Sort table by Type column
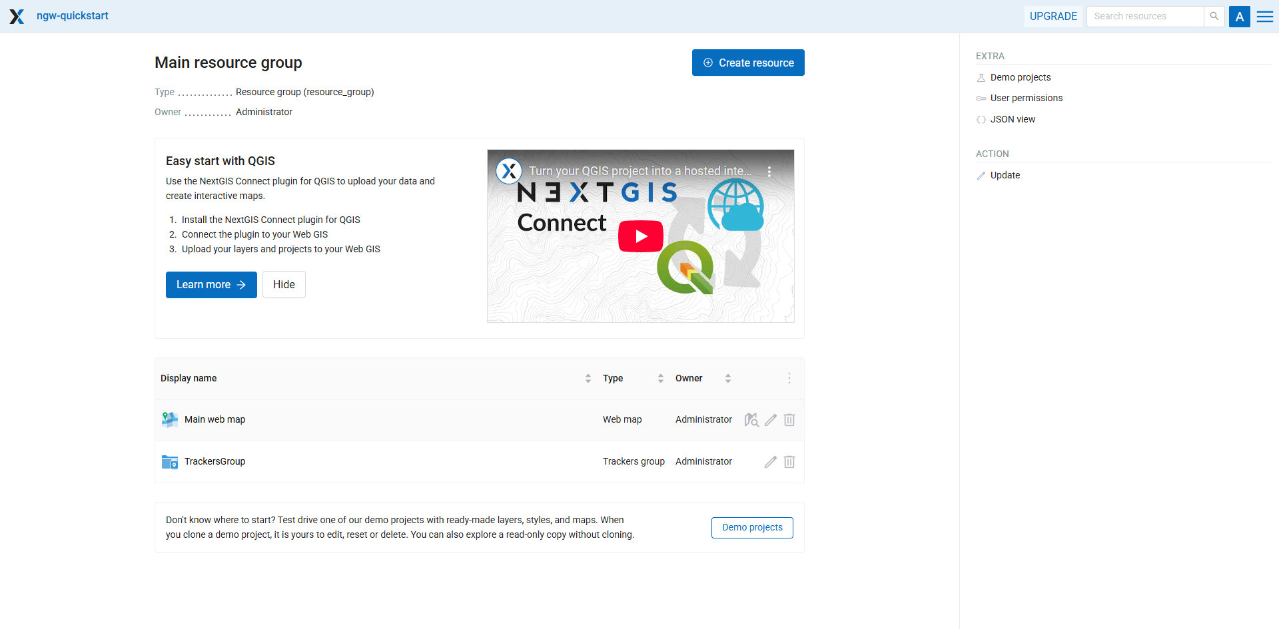The width and height of the screenshot is (1279, 629). [x=660, y=378]
